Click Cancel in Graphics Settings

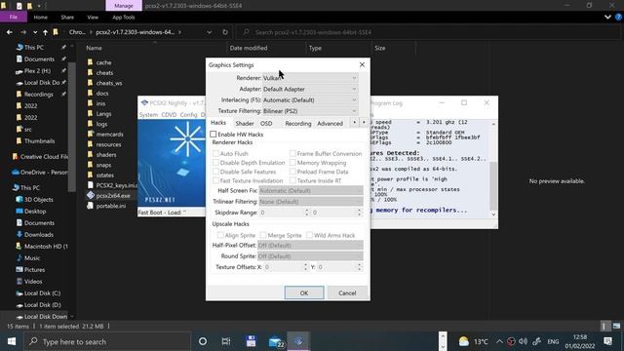pyautogui.click(x=347, y=292)
